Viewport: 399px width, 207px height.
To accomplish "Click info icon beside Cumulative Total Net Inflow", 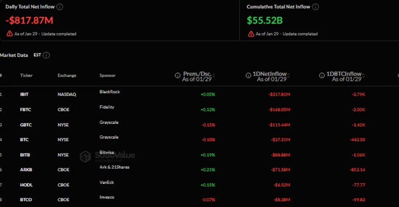I will click(315, 7).
